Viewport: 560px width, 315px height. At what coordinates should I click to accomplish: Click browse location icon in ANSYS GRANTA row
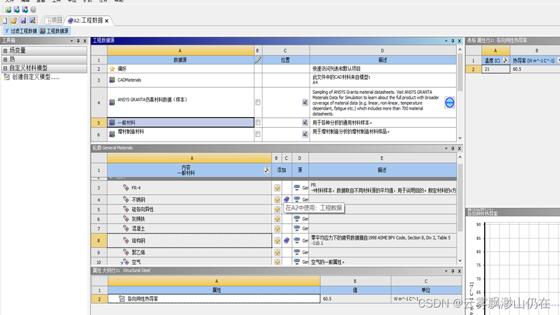(305, 103)
